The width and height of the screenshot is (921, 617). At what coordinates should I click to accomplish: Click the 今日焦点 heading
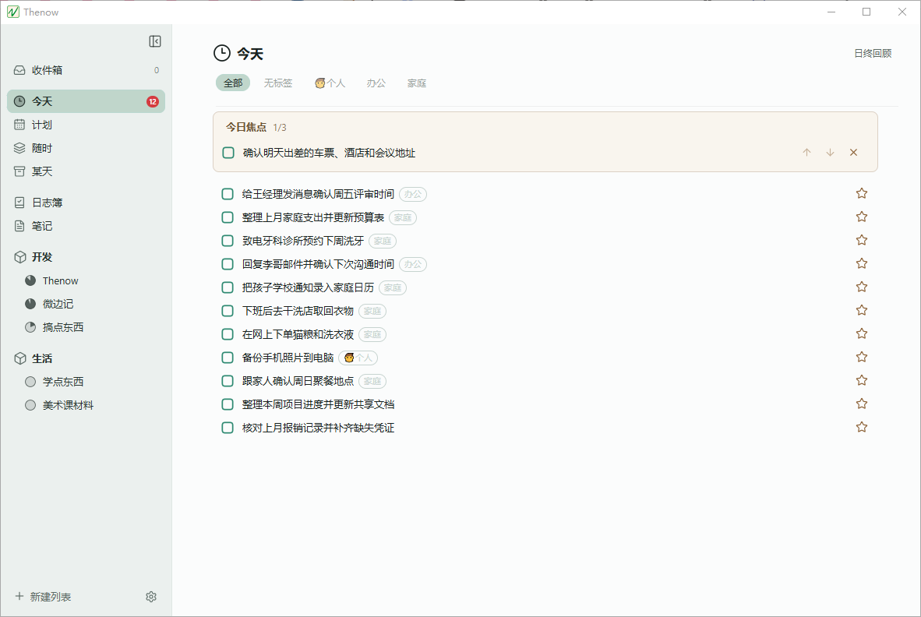(x=246, y=128)
